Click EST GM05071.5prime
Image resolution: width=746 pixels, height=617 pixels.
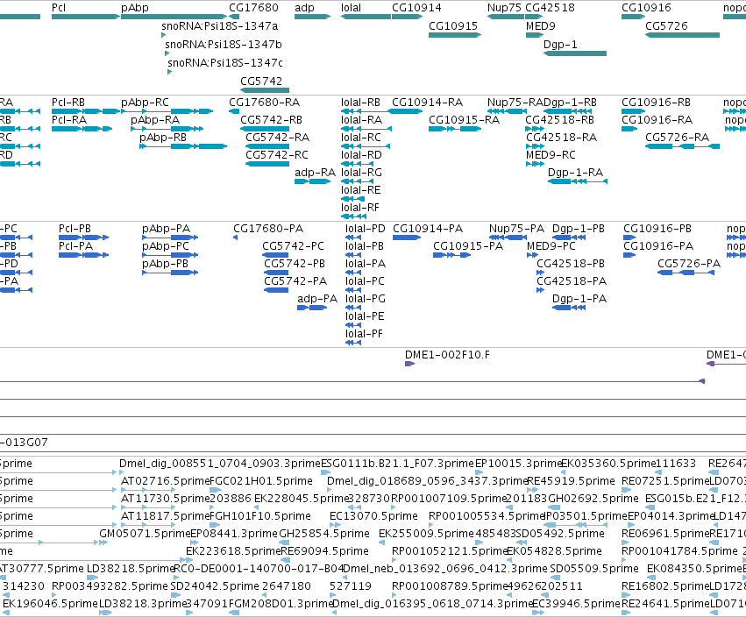145,533
